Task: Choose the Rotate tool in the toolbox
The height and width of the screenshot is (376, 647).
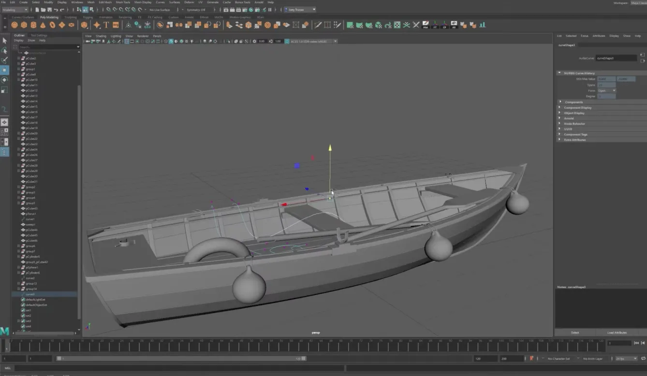Action: tap(4, 80)
